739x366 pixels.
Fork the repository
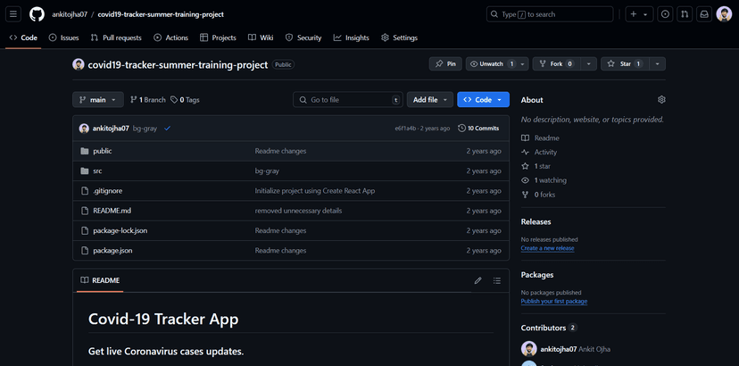(557, 63)
